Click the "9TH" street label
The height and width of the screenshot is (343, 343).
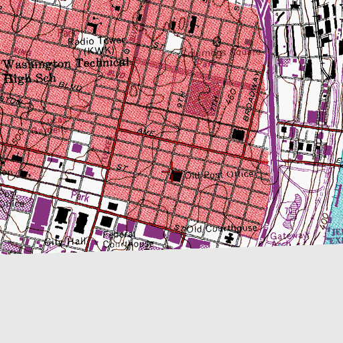(181, 99)
